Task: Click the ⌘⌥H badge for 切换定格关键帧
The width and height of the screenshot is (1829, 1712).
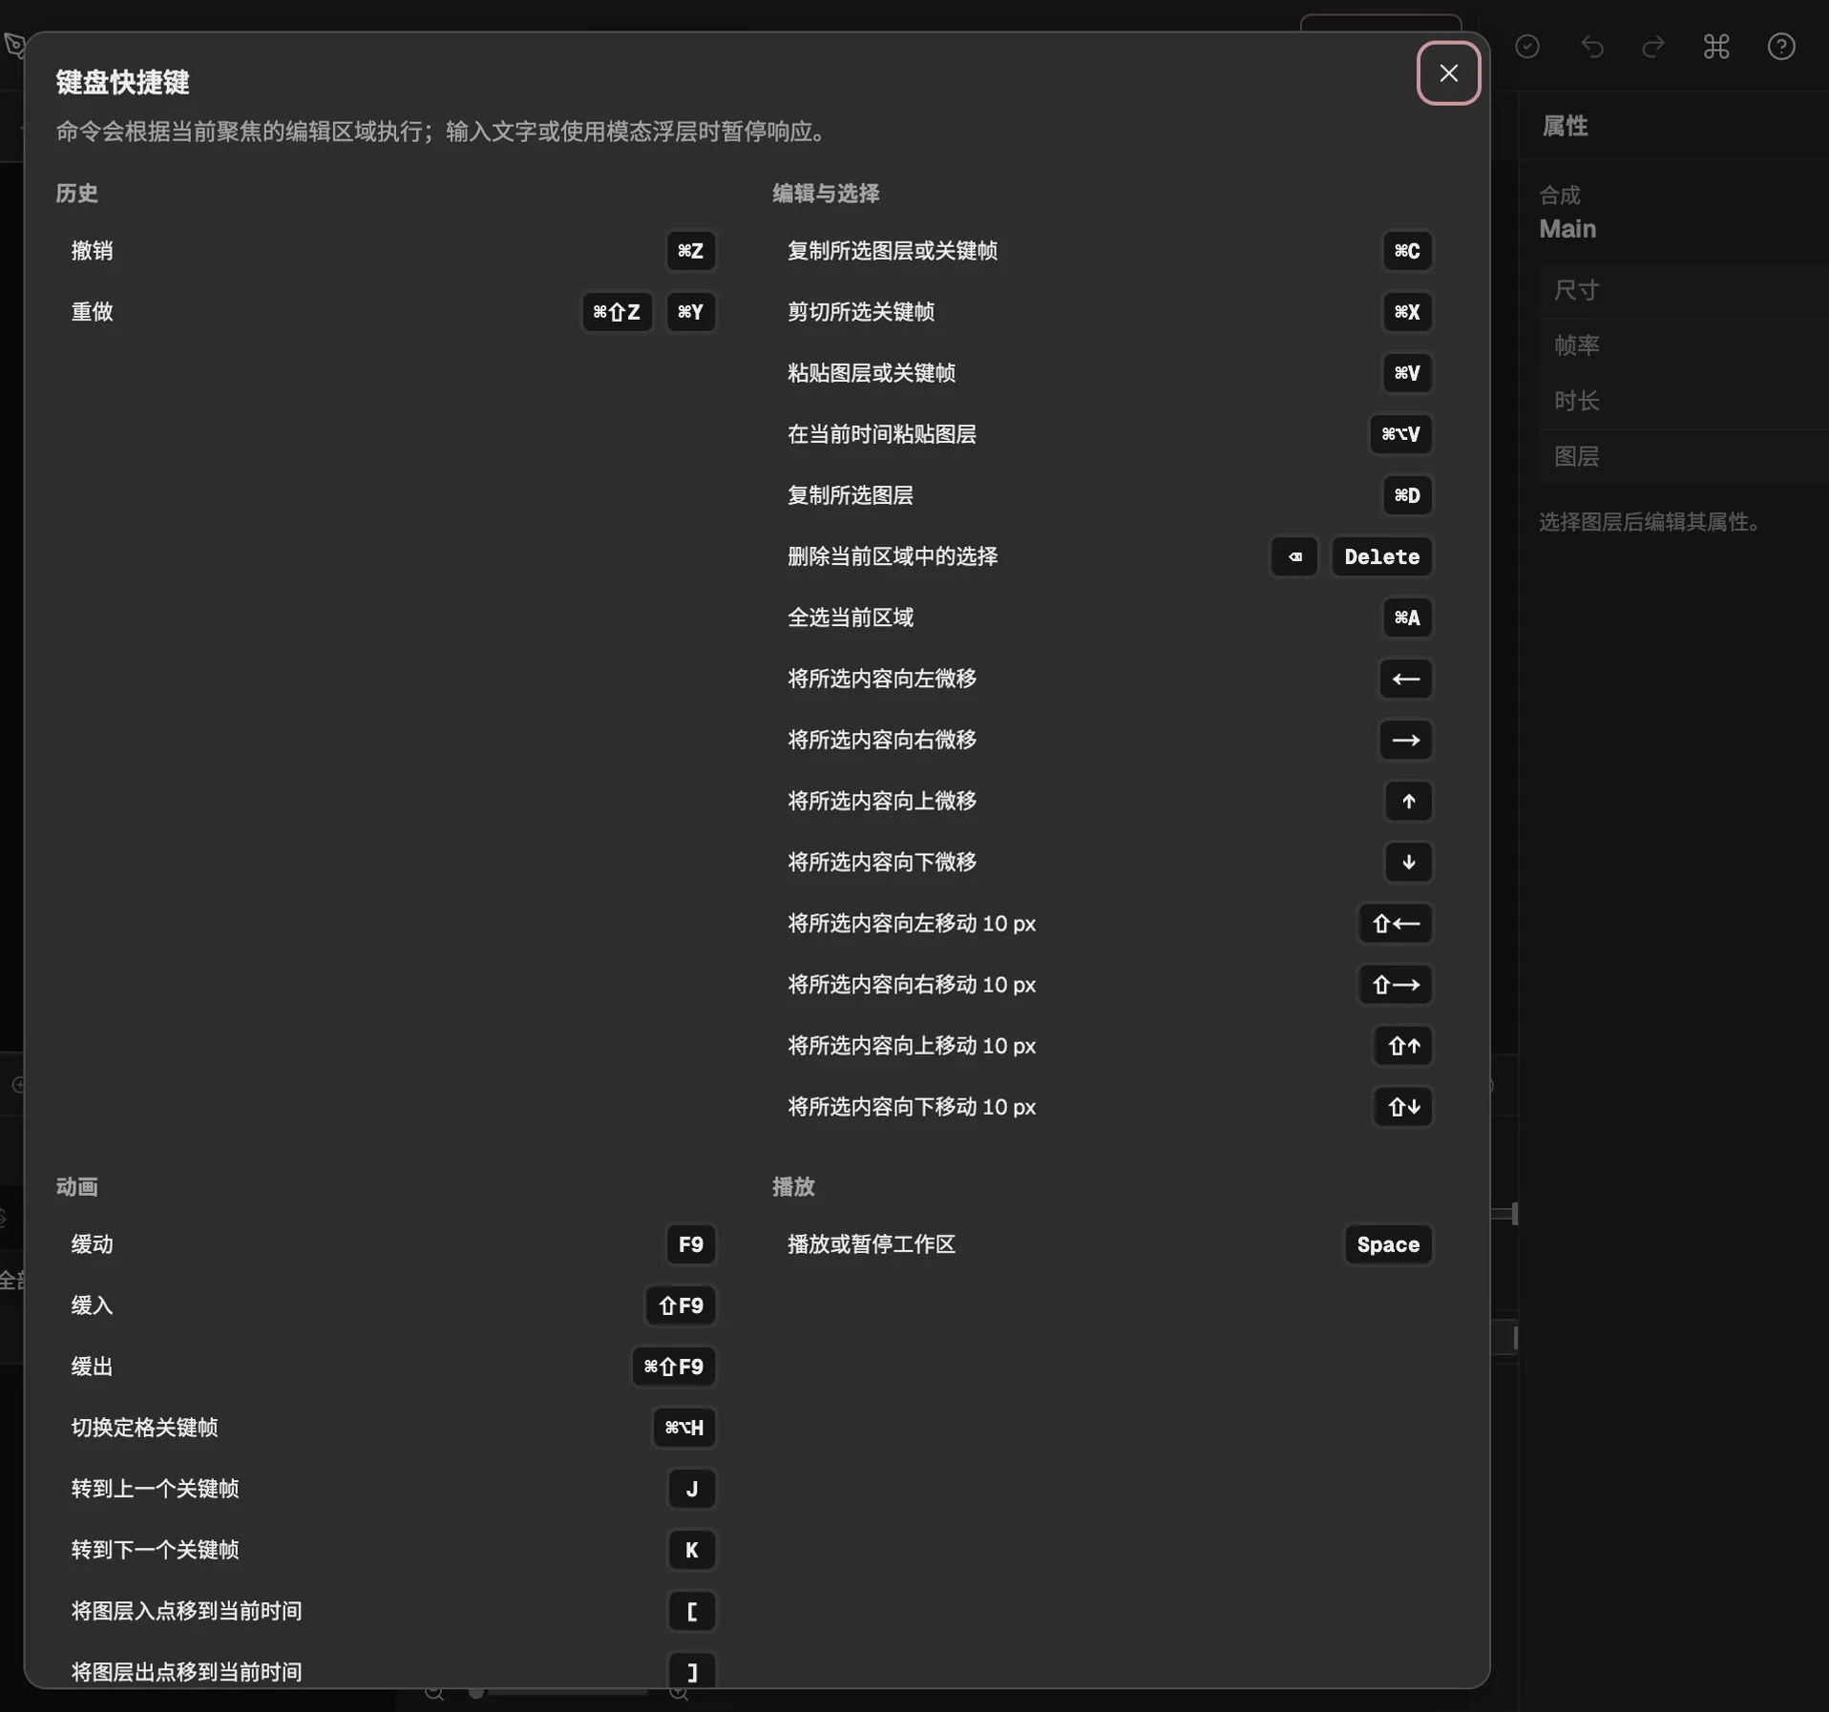Action: tap(683, 1428)
